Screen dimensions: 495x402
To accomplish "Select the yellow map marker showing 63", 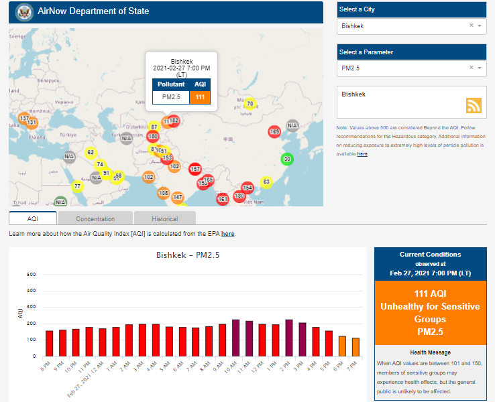I will 266,182.
